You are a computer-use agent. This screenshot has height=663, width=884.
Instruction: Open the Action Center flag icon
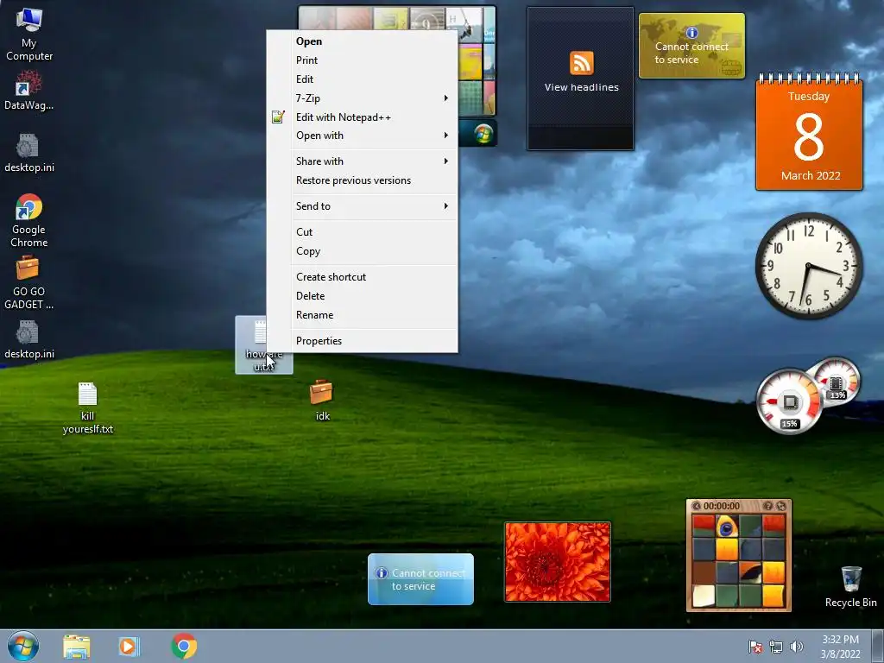coord(755,647)
